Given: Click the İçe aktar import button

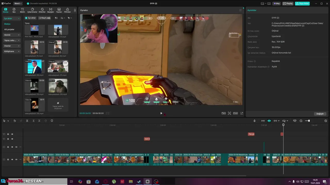Looking at the screenshot, I should 30,18.
